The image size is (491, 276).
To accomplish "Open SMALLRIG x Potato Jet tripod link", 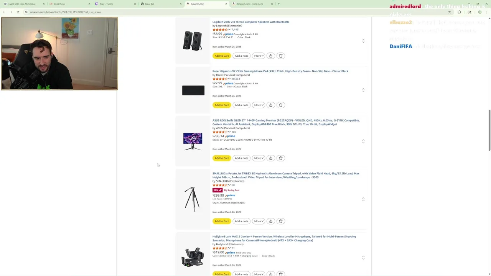I will click(x=286, y=175).
